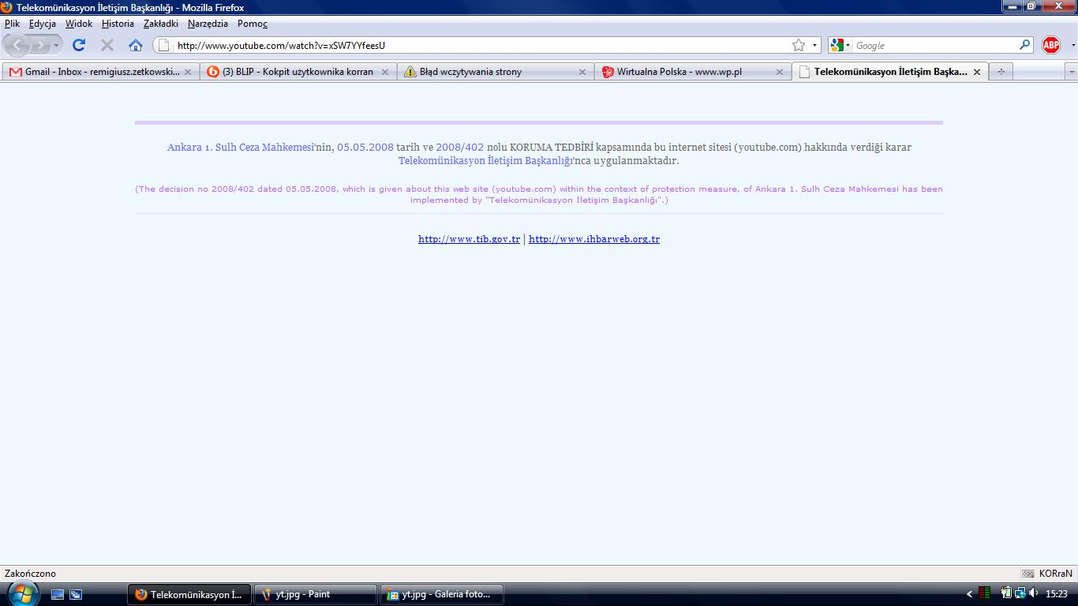The width and height of the screenshot is (1078, 606).
Task: Open the Windows Start orb
Action: coord(21,593)
